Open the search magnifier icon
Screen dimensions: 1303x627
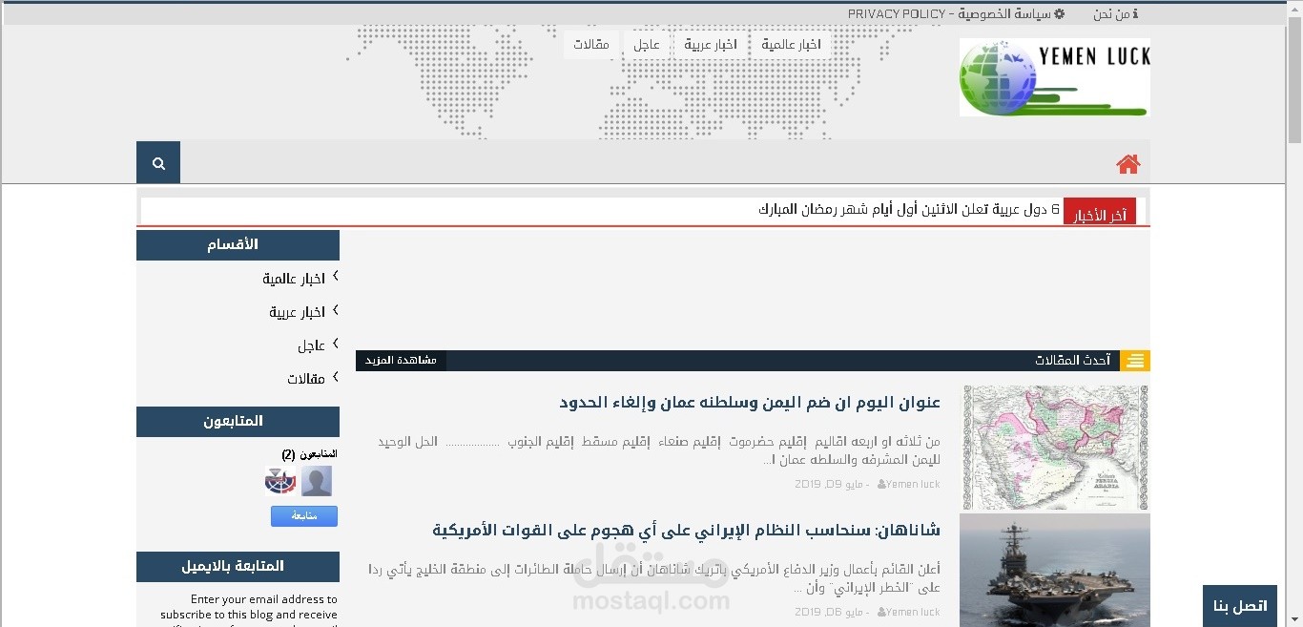pyautogui.click(x=157, y=162)
